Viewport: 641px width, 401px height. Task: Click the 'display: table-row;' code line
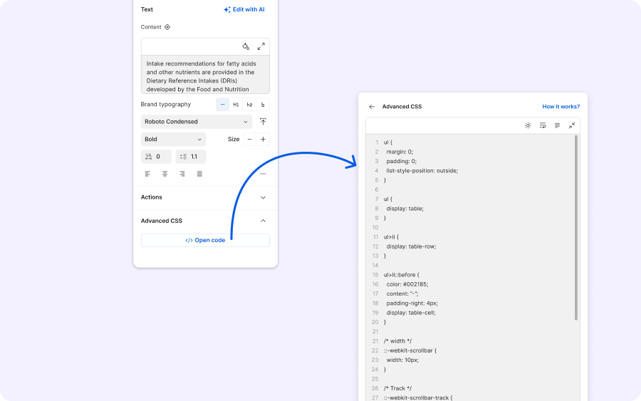(x=411, y=246)
